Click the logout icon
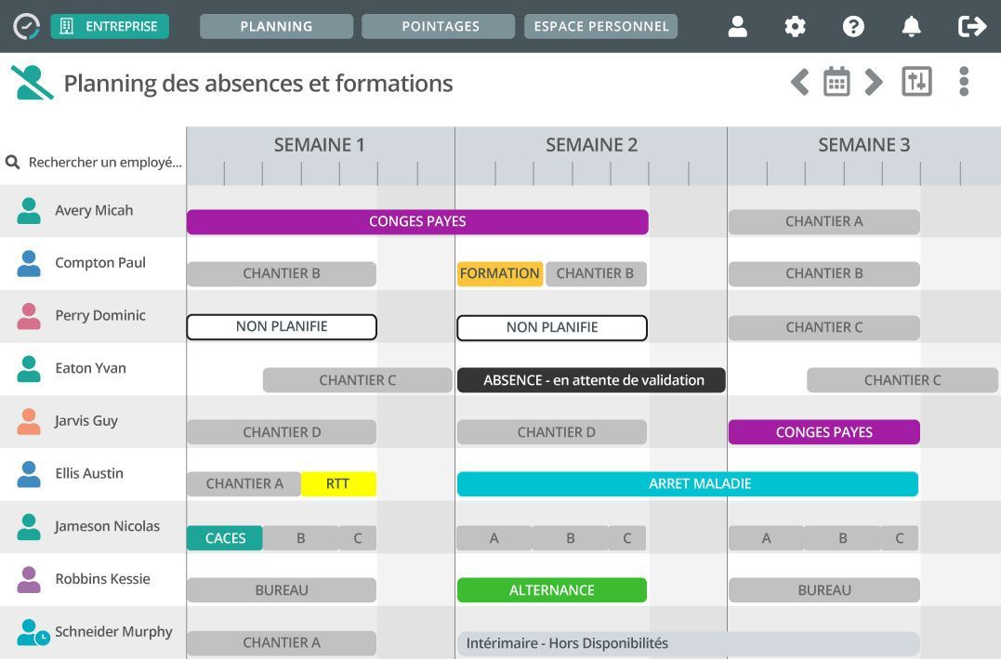 (971, 26)
